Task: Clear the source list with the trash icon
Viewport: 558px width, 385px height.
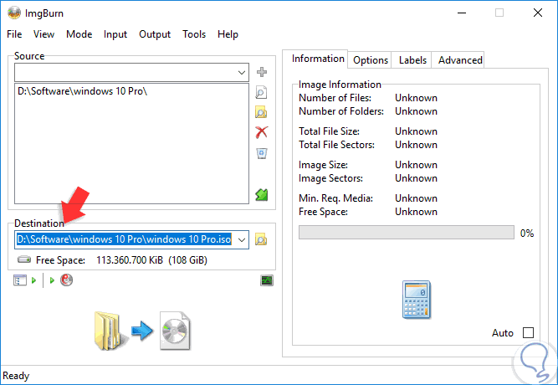Action: pyautogui.click(x=262, y=153)
